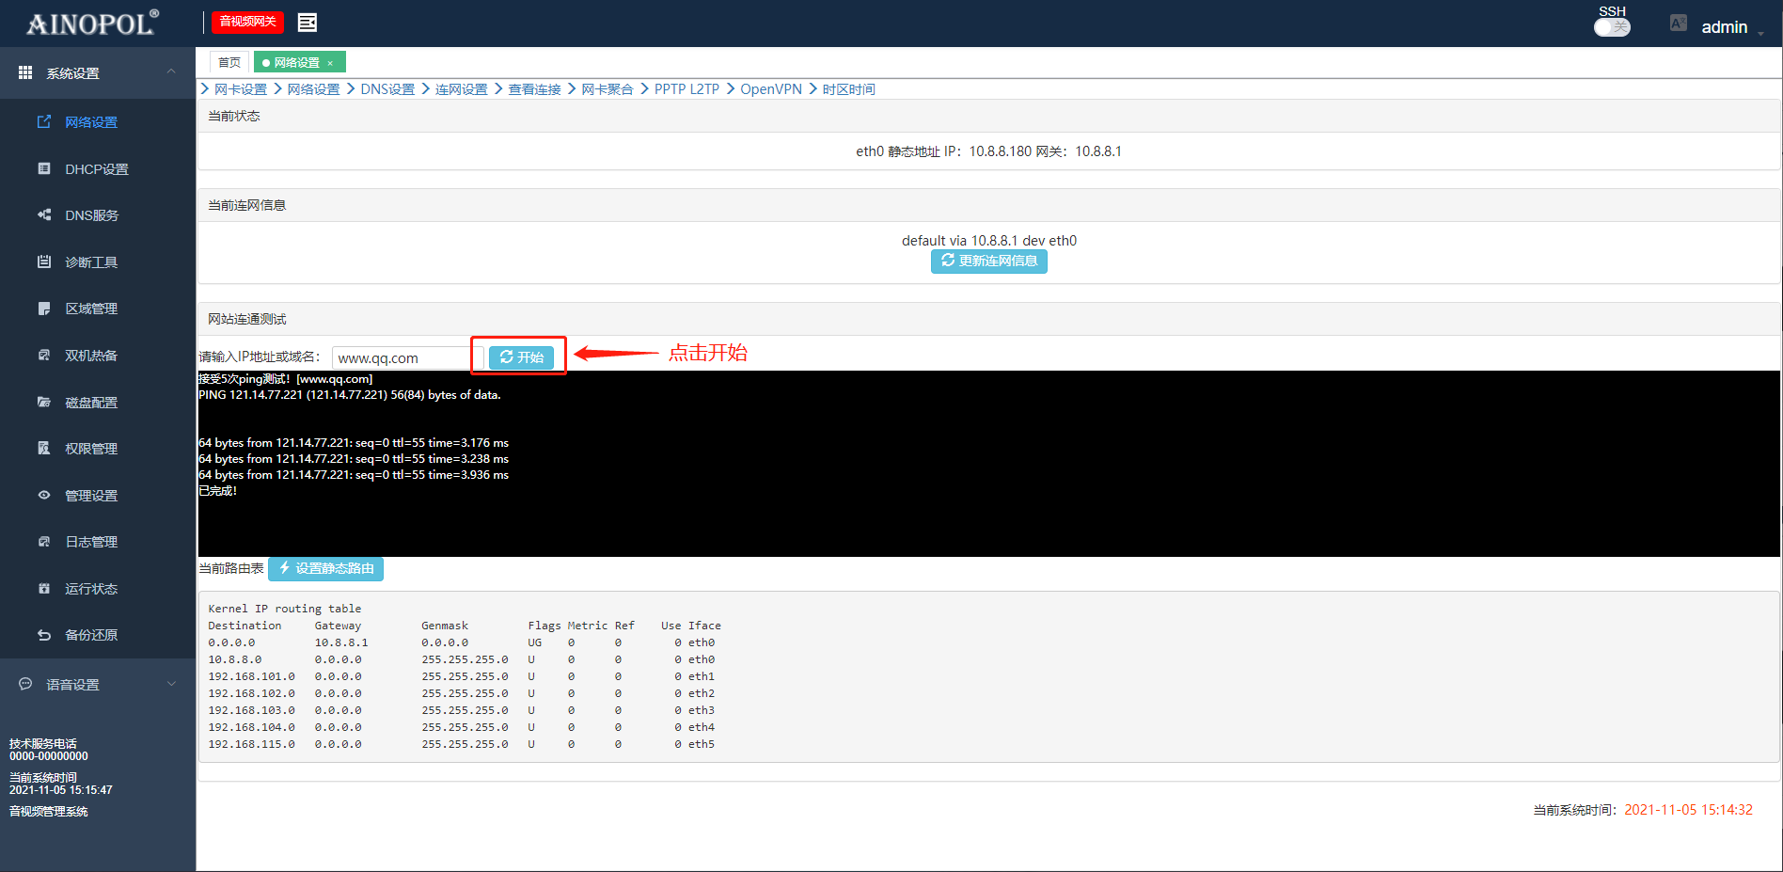Open 诊断工具 via its sidebar icon
1783x872 pixels.
click(x=44, y=262)
